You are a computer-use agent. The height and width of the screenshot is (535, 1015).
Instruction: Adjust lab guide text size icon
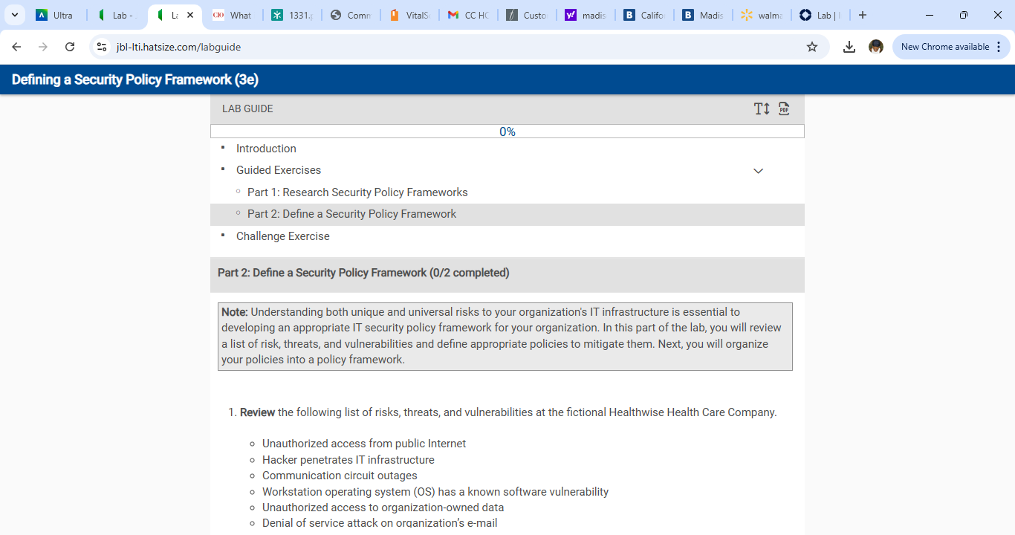tap(762, 109)
